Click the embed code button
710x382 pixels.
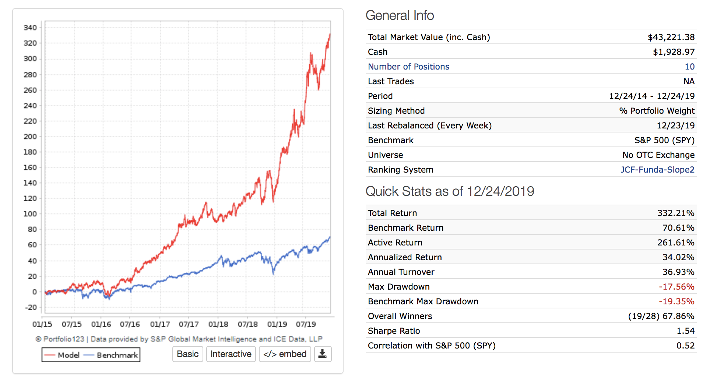tap(285, 354)
